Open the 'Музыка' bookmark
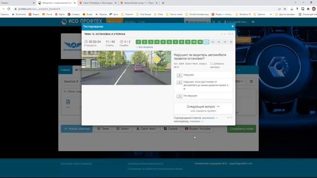The height and width of the screenshot is (178, 317). click(101, 14)
